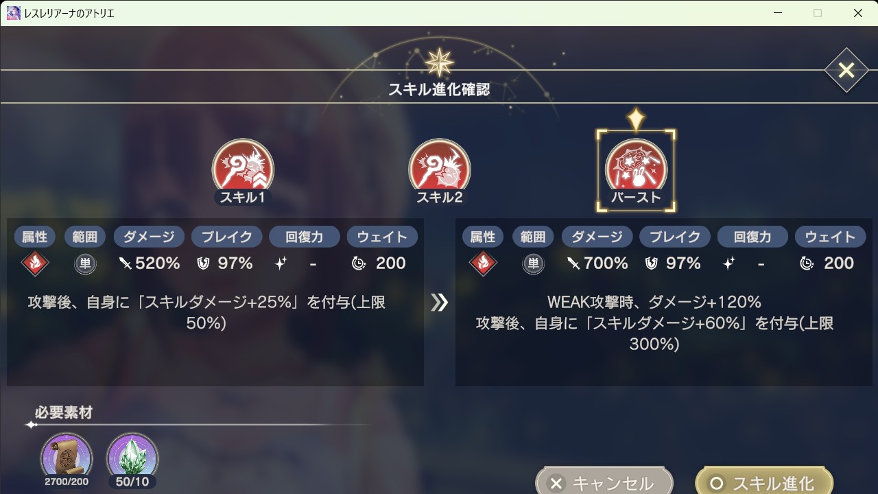Click the gold diamond marker above バースト
Viewport: 878px width, 494px height.
tap(637, 119)
